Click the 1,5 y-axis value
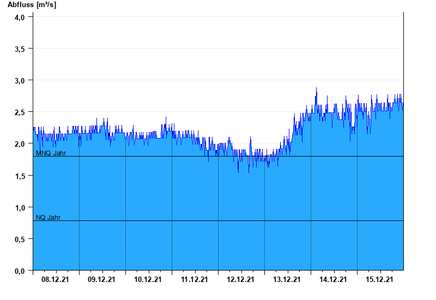436x300 pixels. coord(20,176)
